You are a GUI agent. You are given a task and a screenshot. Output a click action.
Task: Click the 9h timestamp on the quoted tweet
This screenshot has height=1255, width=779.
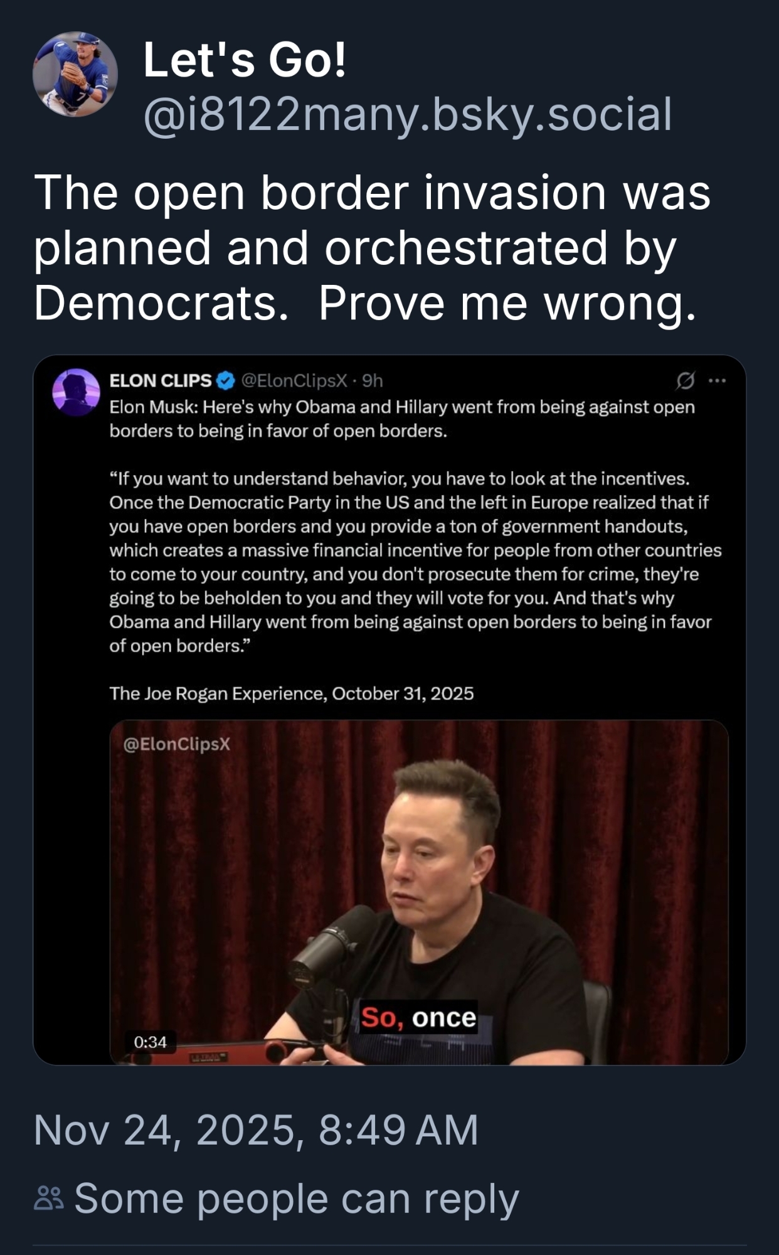pyautogui.click(x=373, y=380)
